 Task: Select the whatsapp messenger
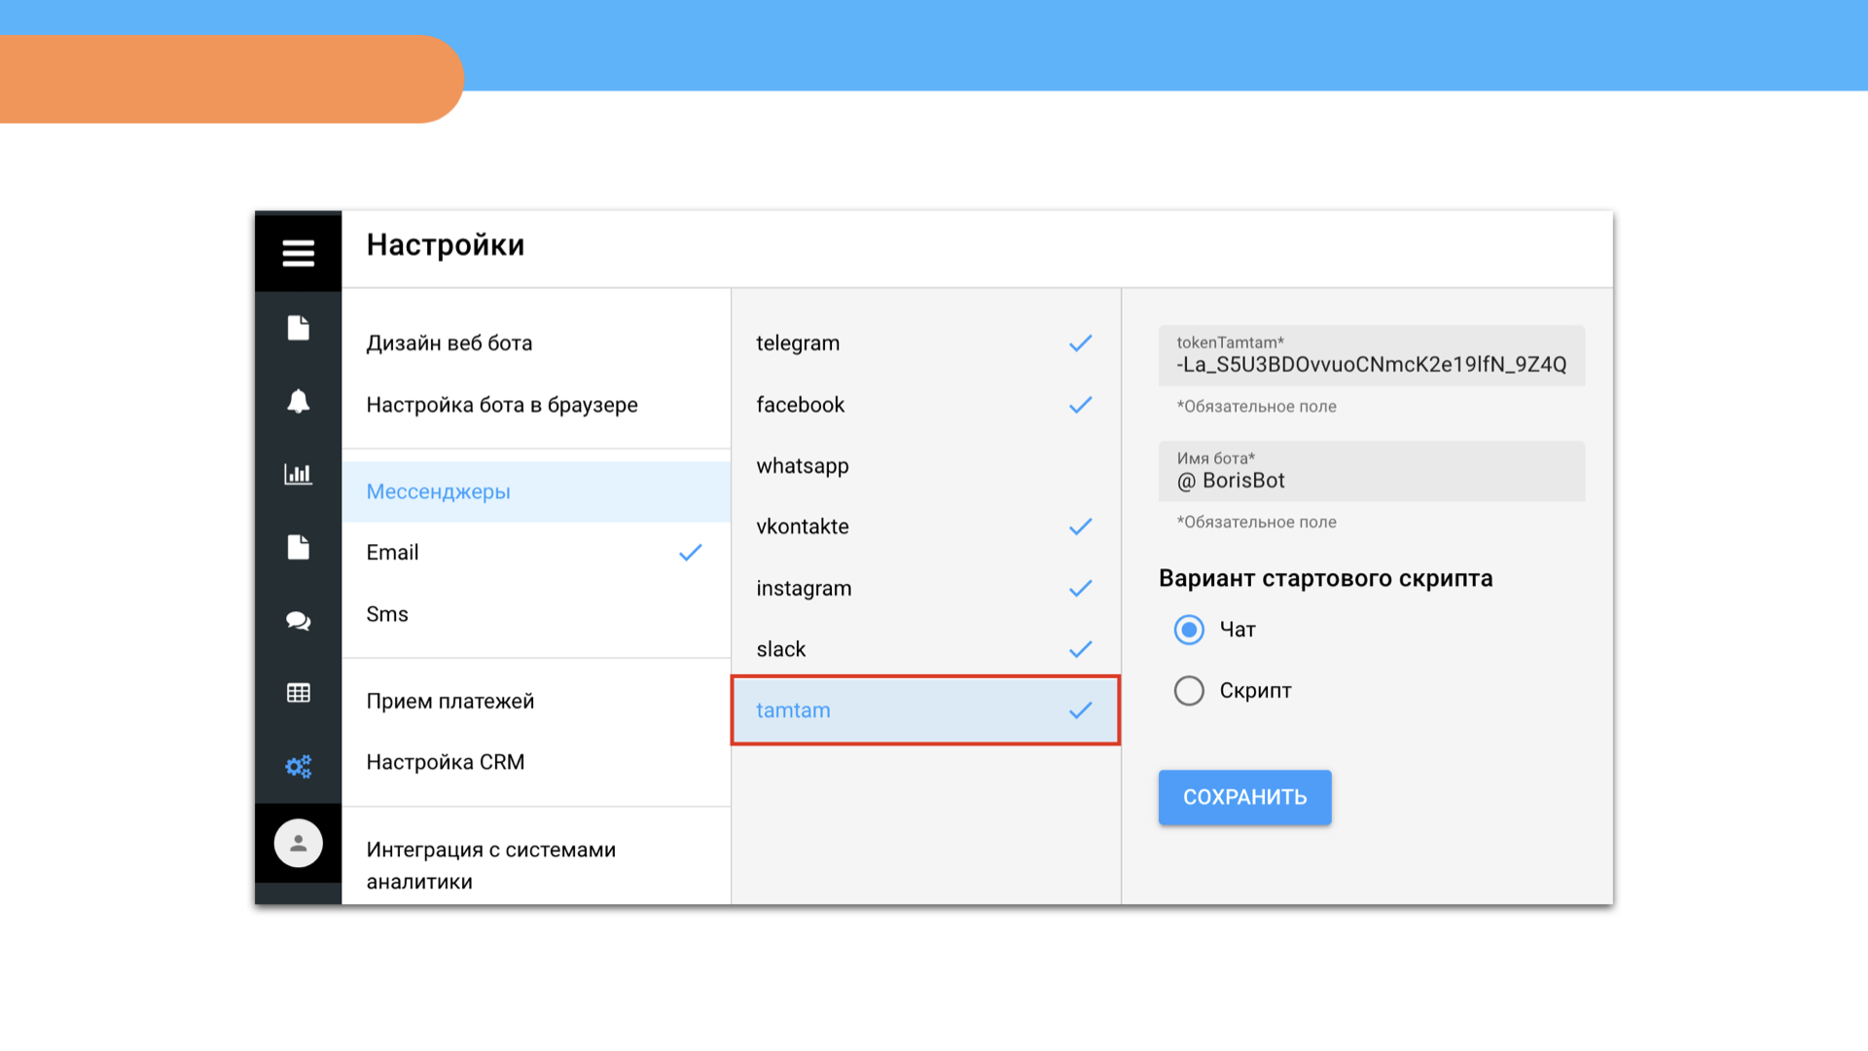point(925,466)
